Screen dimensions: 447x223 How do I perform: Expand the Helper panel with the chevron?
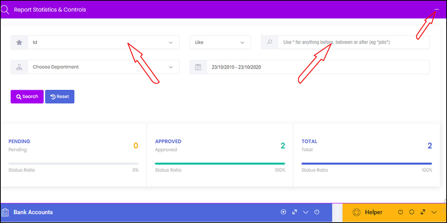(x=434, y=212)
